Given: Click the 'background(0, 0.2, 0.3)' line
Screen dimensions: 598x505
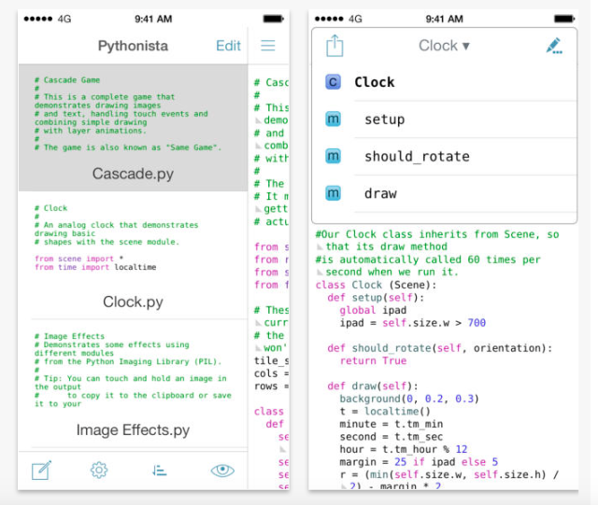Looking at the screenshot, I should click(409, 399).
